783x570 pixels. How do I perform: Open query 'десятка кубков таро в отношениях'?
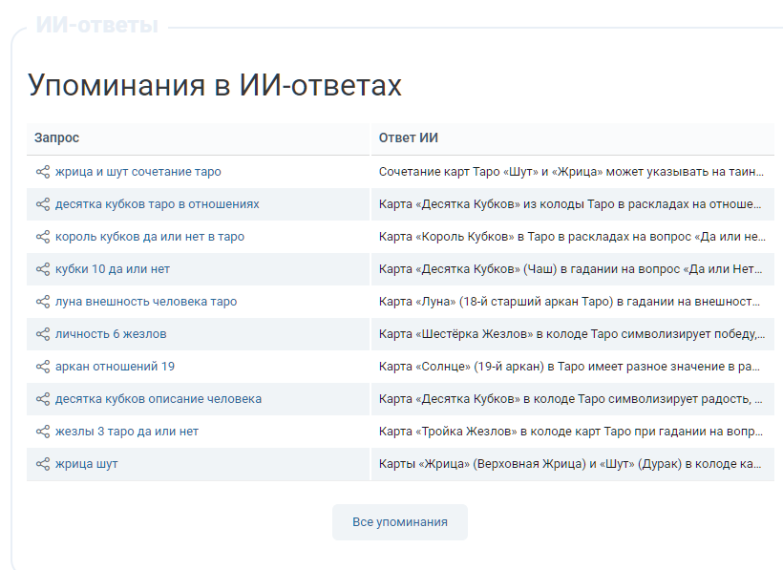(x=157, y=204)
